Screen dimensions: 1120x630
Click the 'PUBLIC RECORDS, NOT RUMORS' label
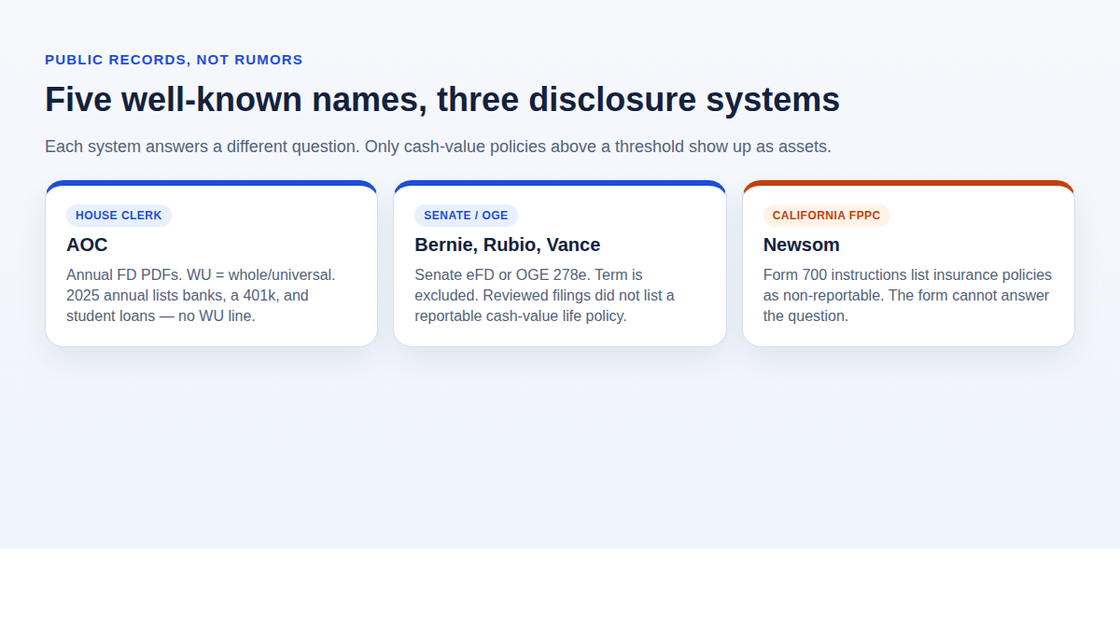tap(174, 60)
